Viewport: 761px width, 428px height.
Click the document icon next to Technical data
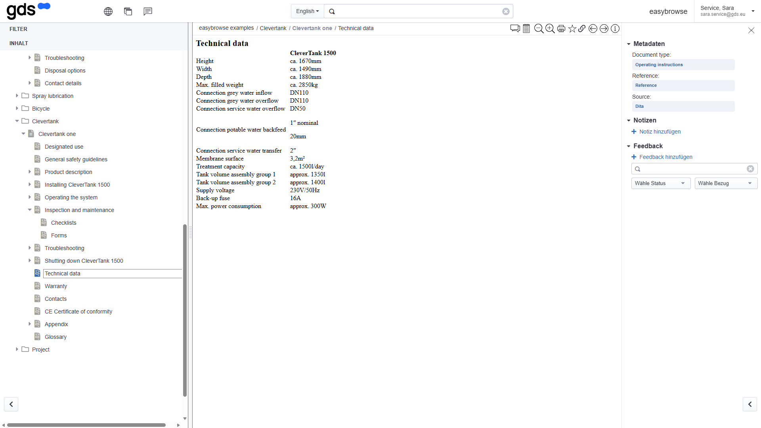pyautogui.click(x=37, y=273)
